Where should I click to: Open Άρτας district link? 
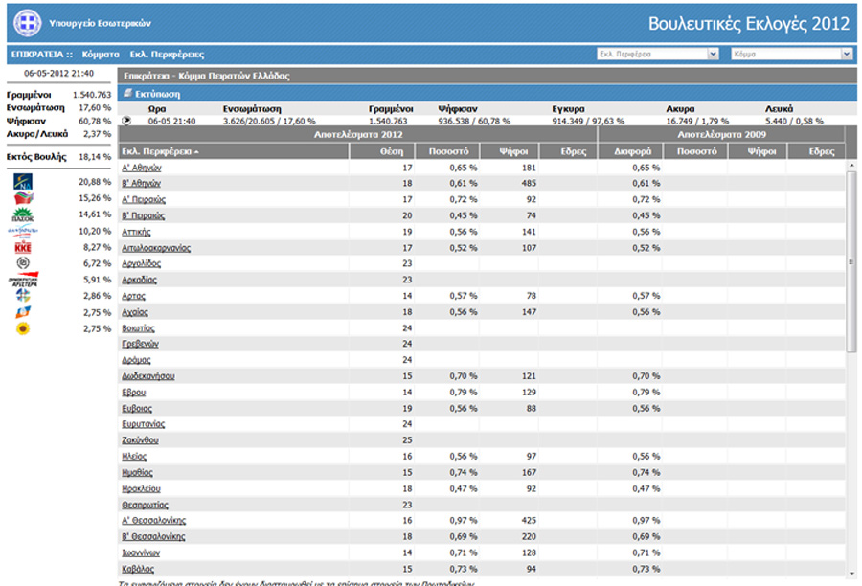[x=133, y=296]
